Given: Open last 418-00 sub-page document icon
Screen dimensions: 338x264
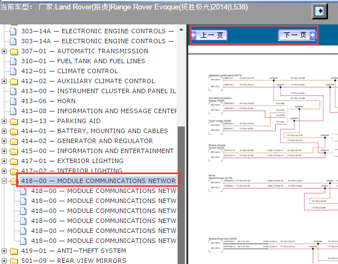Looking at the screenshot, I should (x=23, y=241).
